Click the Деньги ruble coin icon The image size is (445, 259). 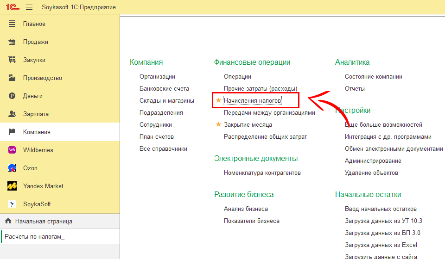(13, 96)
